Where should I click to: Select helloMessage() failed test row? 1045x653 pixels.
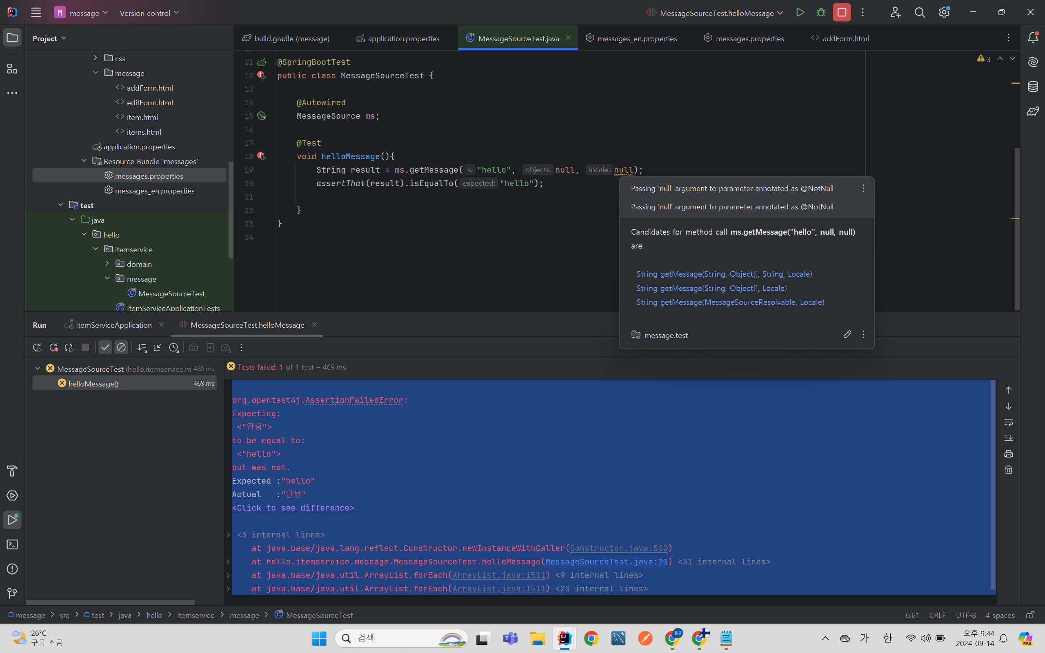point(125,383)
